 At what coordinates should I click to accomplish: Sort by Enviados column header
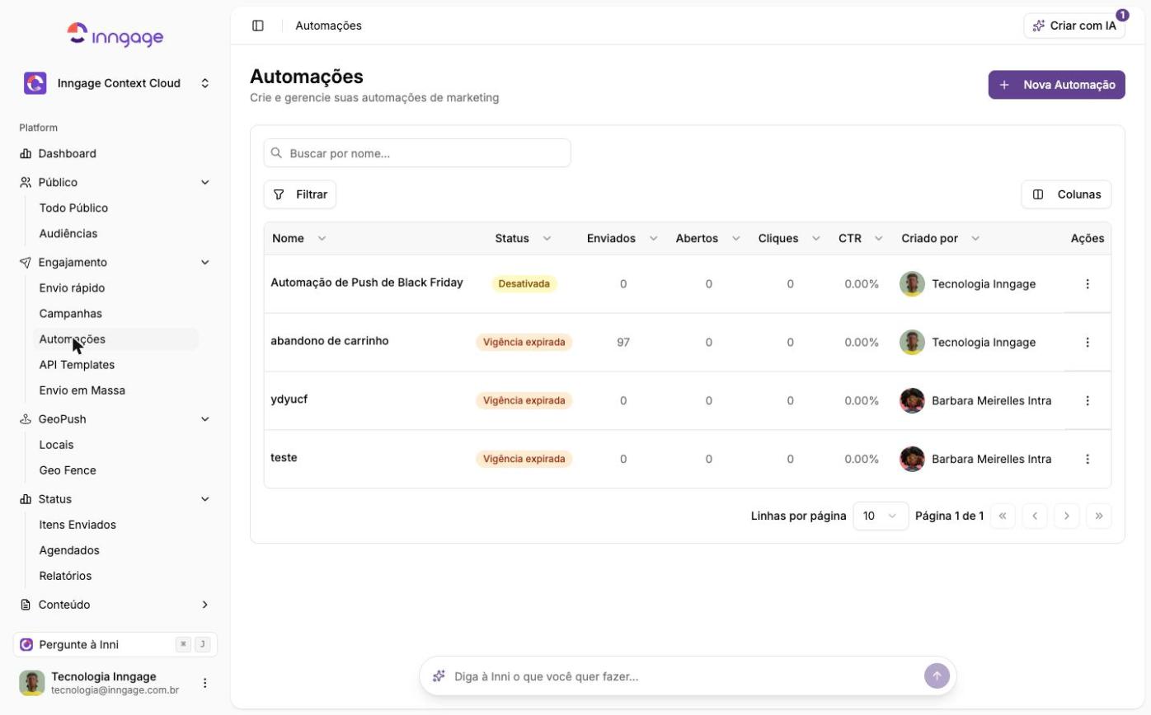[622, 238]
